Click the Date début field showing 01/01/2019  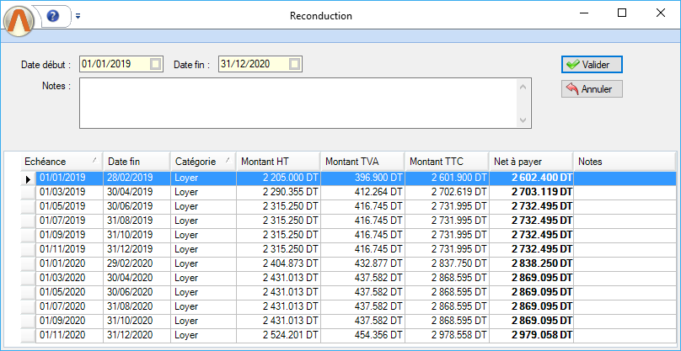tap(114, 64)
